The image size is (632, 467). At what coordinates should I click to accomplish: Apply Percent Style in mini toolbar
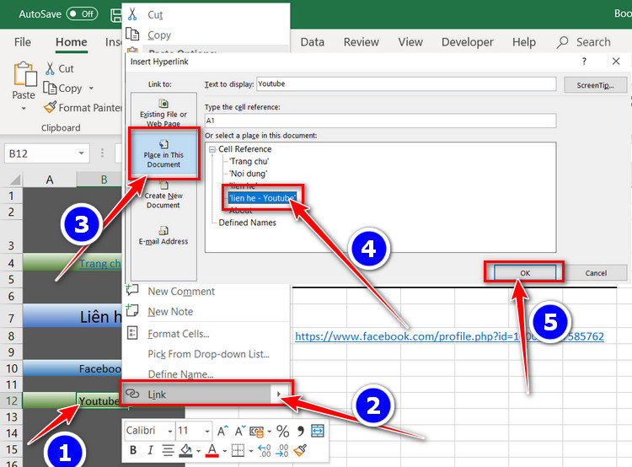[x=282, y=431]
